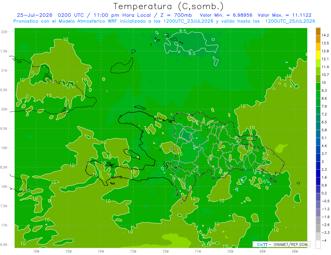
Task: Click the 70W longitude label
Action: point(230,251)
